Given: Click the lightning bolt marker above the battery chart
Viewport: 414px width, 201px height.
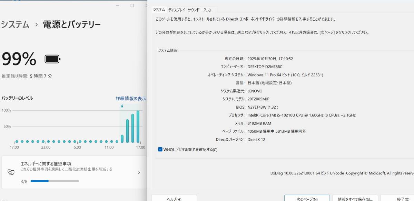Looking at the screenshot, I should click(x=122, y=106).
